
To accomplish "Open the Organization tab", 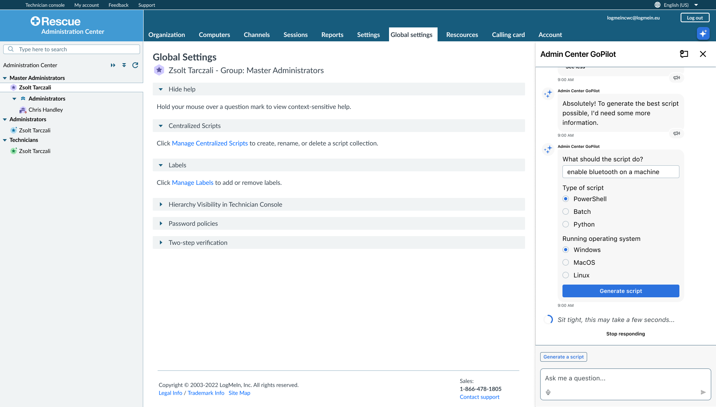I will point(167,35).
